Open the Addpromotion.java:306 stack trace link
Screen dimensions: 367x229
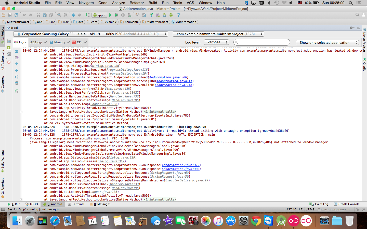coord(168,77)
